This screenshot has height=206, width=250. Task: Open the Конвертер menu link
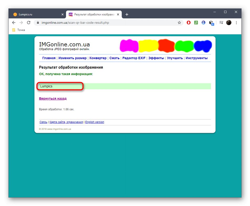98,58
